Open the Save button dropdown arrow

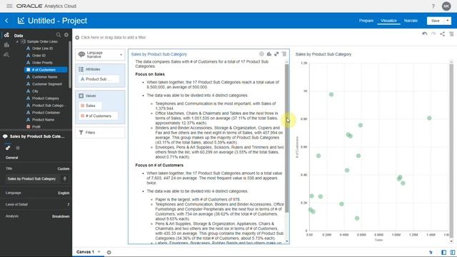[x=448, y=21]
